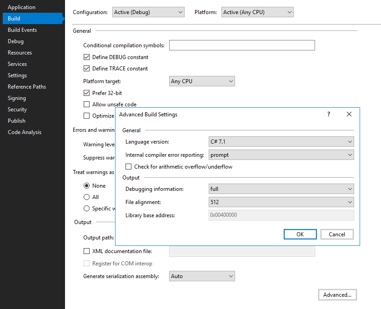This screenshot has height=309, width=381.
Task: Select the All warnings radio button
Action: click(x=86, y=197)
